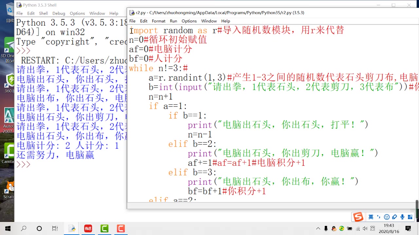Image resolution: width=419 pixels, height=235 pixels.
Task: Open the Debug menu in Python 3.5.3 Shell
Action: [x=59, y=13]
